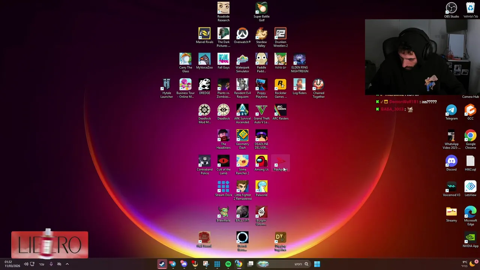This screenshot has width=480, height=270.
Task: Open Spotify from the taskbar
Action: coord(228,264)
